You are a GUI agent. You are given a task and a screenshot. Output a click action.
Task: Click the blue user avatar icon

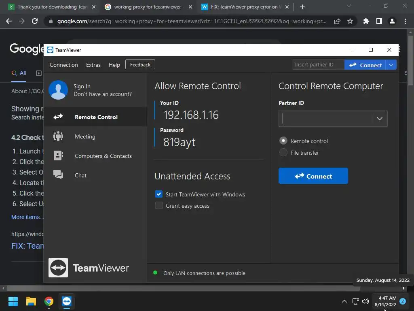pyautogui.click(x=58, y=90)
